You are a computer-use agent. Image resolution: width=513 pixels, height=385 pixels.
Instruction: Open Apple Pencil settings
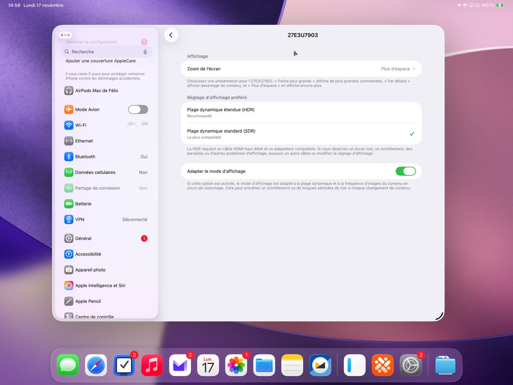pyautogui.click(x=106, y=301)
